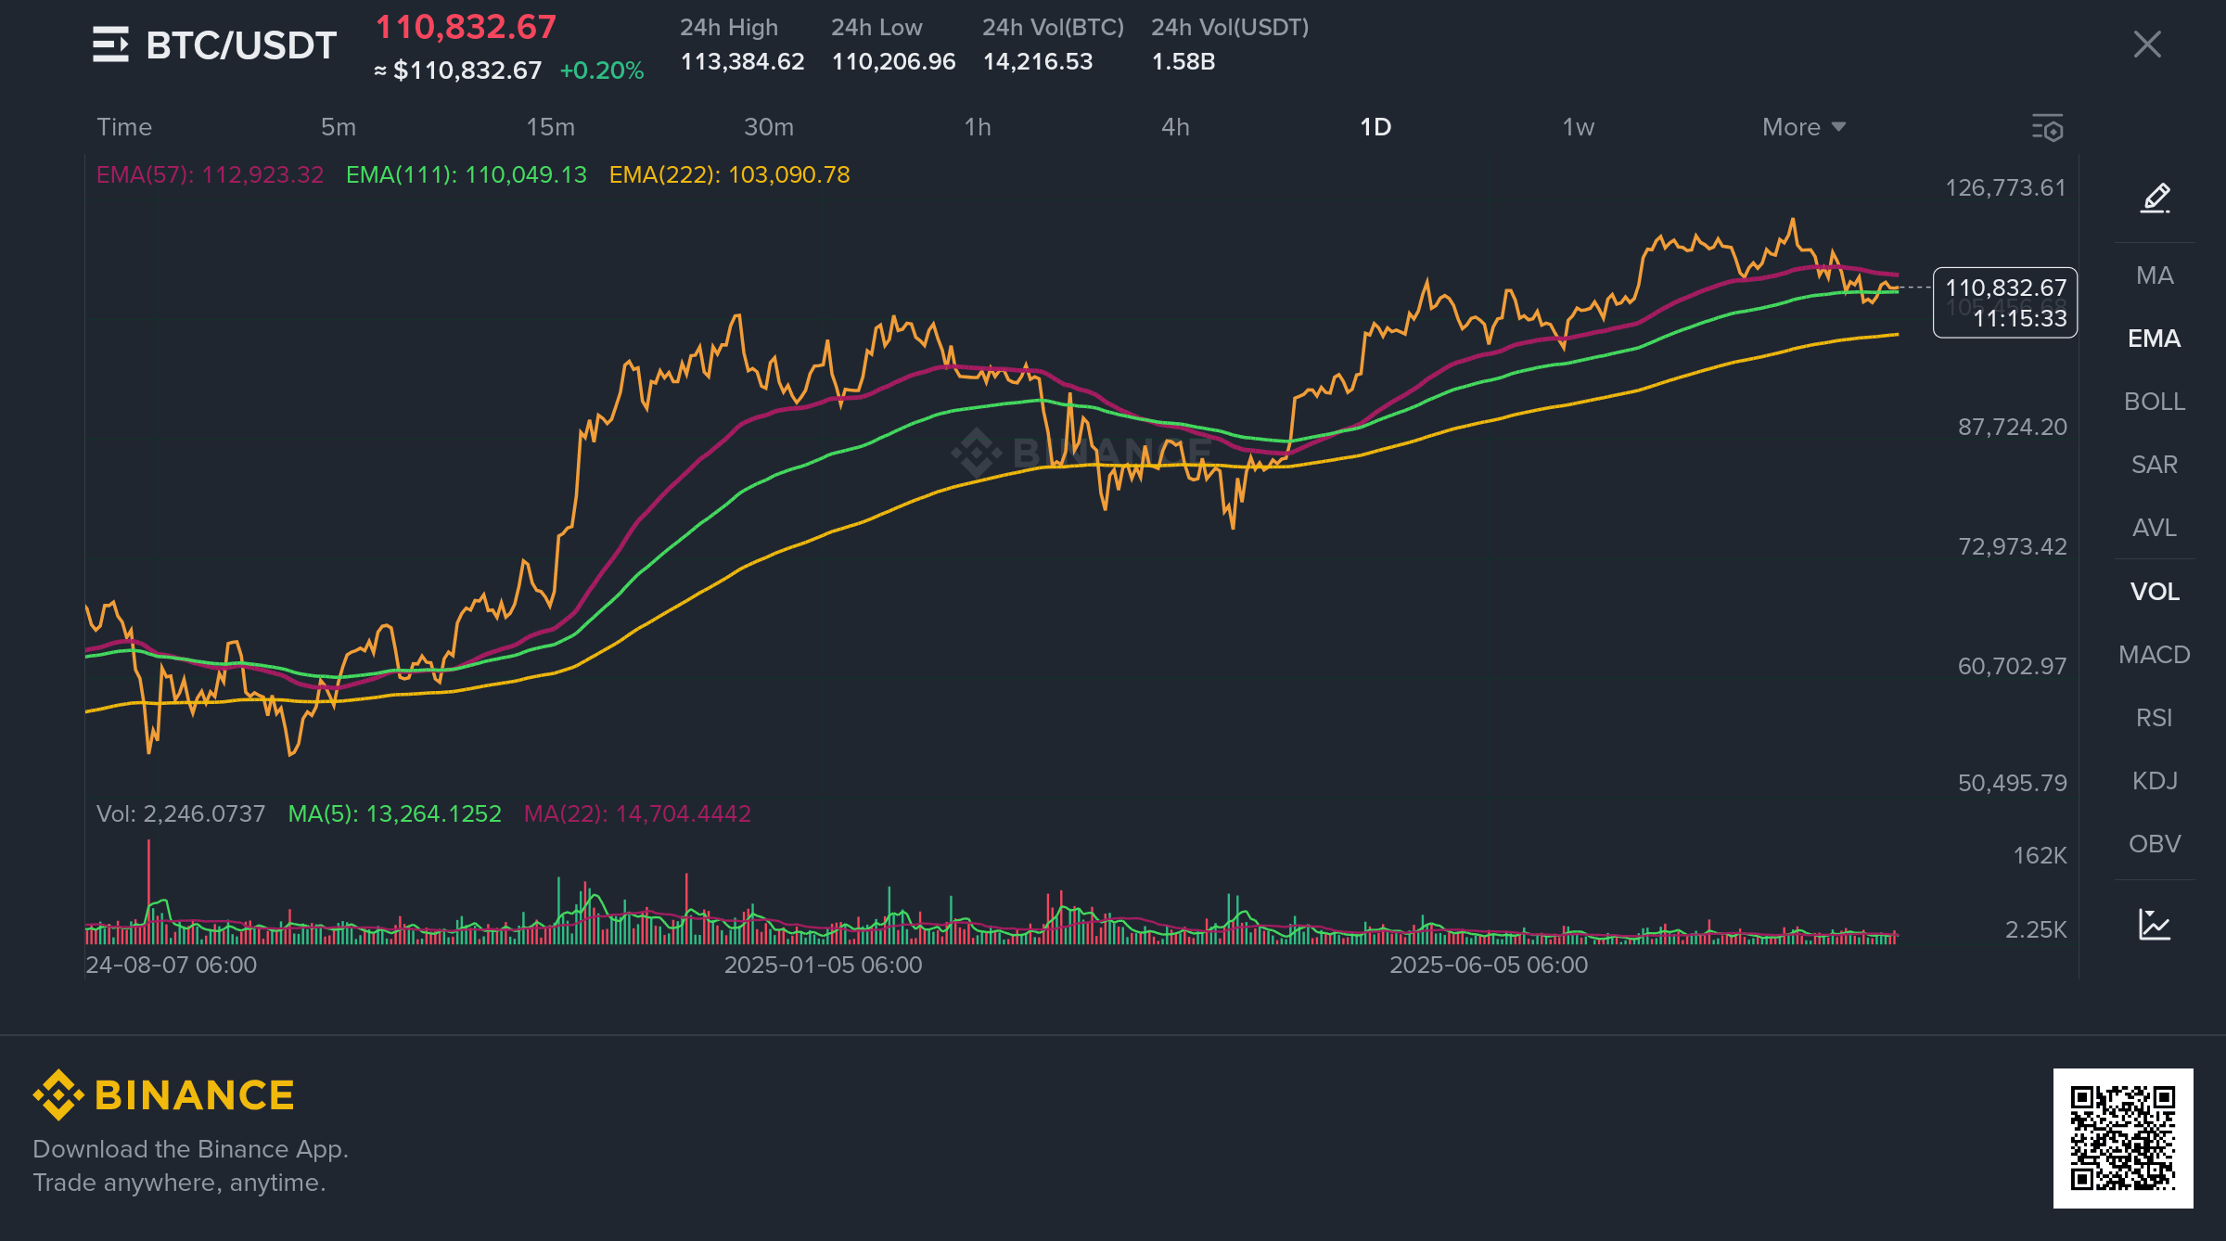The height and width of the screenshot is (1241, 2226).
Task: Close the chart with the X icon
Action: 2146,45
